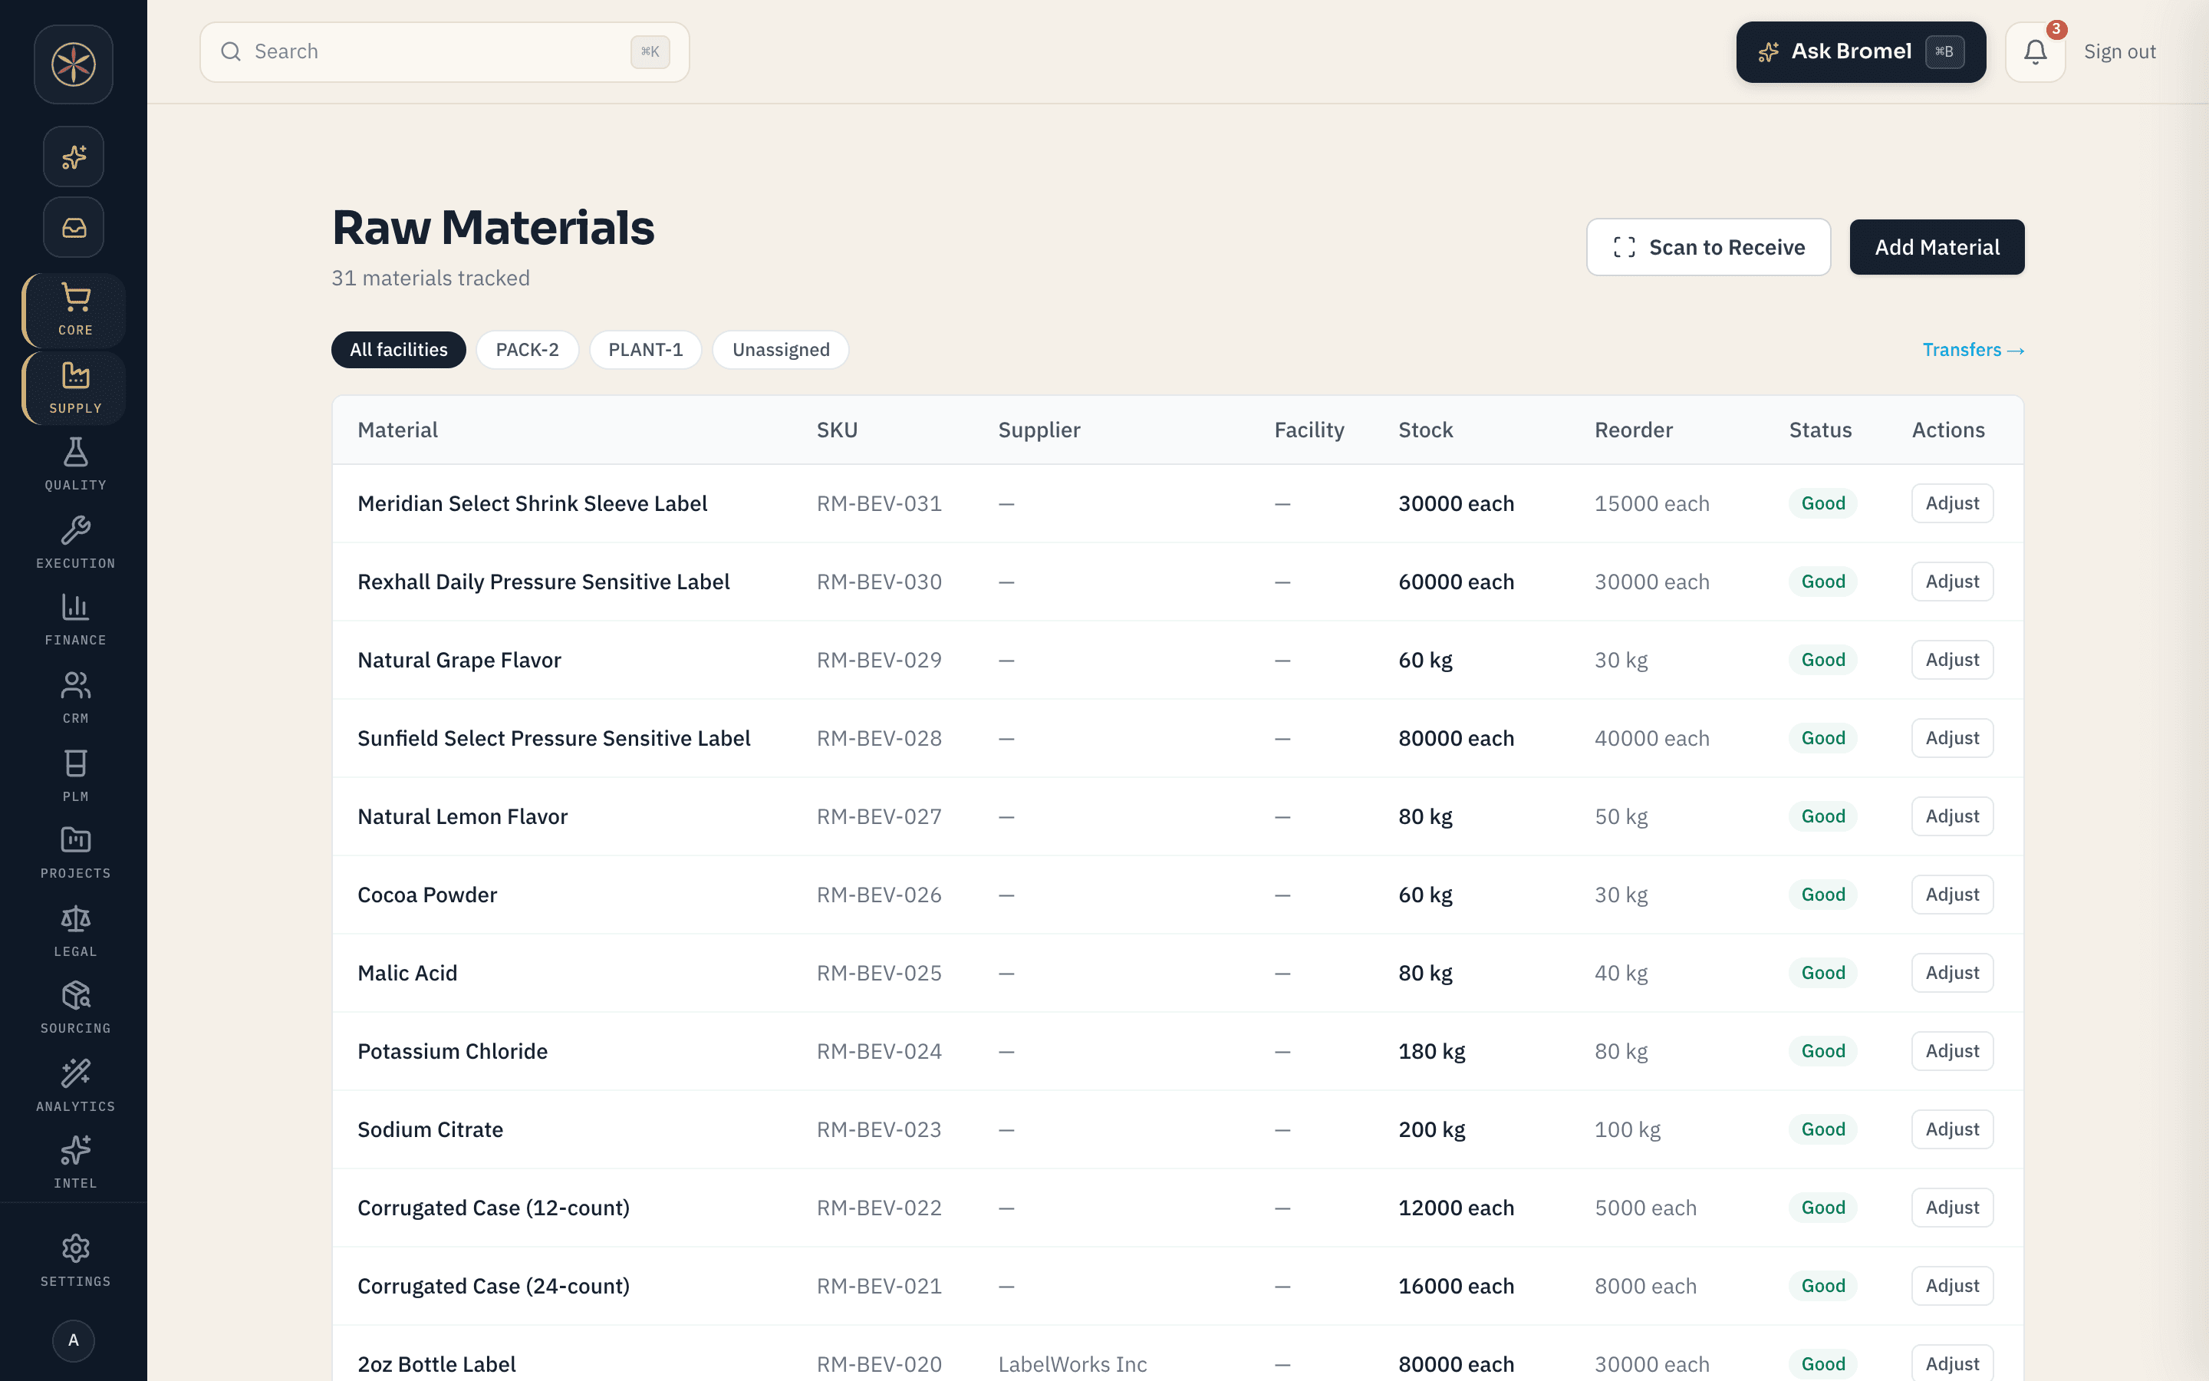Screen dimensions: 2209x1381
Task: Click the Status column header
Action: (1820, 430)
